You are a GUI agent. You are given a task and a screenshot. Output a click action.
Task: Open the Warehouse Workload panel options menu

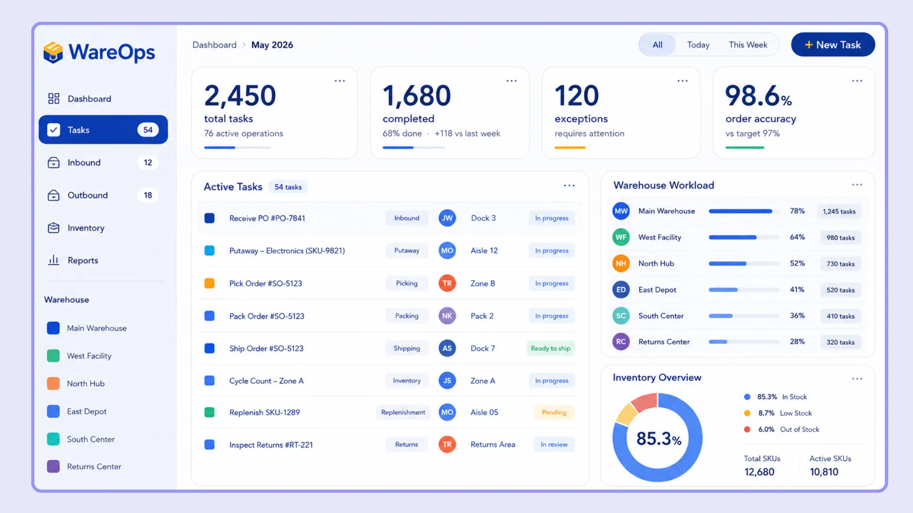point(857,185)
